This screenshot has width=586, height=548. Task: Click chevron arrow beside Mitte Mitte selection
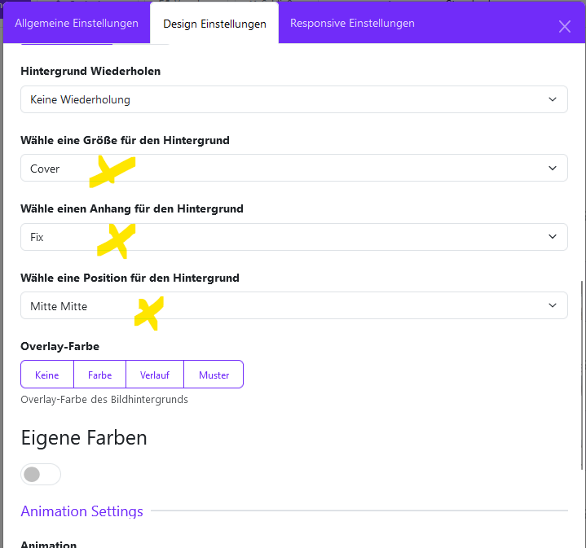coord(553,306)
